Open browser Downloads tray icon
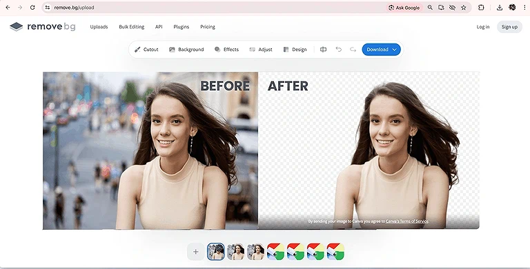 coord(500,8)
